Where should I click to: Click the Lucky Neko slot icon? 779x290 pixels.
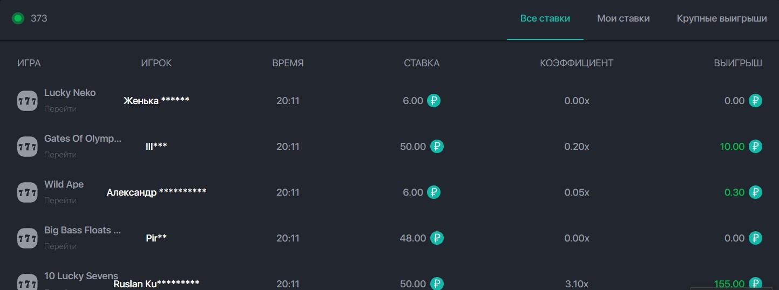[x=28, y=101]
